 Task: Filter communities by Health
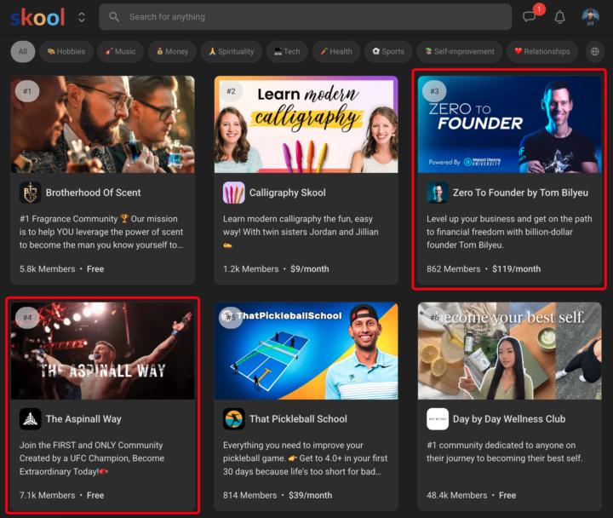coord(336,52)
